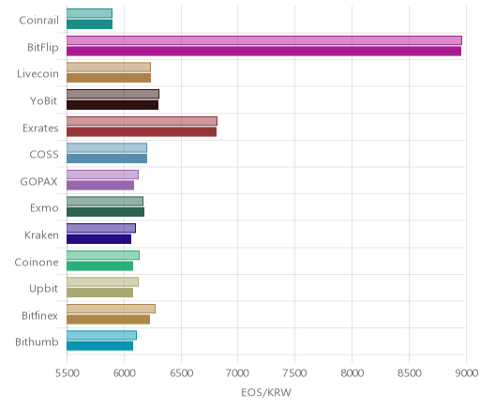
Task: Click the dark red Exrates bar
Action: pyautogui.click(x=142, y=131)
